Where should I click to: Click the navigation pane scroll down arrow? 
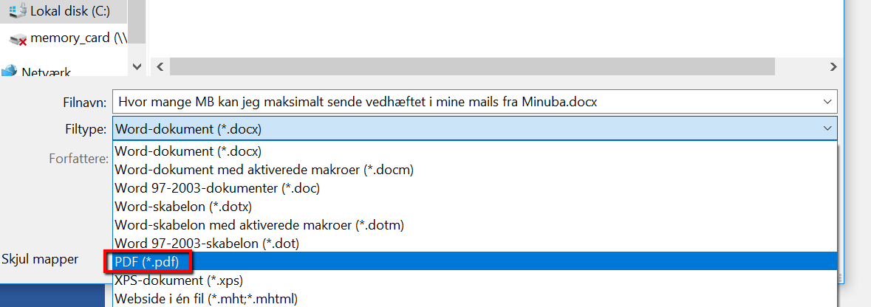137,66
